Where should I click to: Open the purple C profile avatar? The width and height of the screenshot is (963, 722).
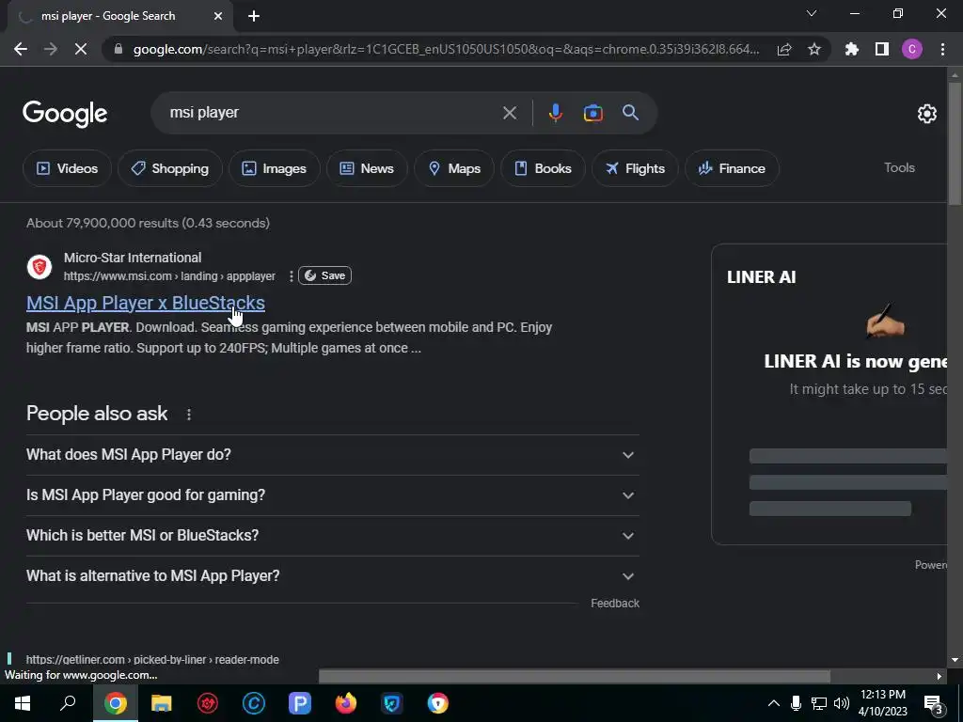click(x=912, y=49)
